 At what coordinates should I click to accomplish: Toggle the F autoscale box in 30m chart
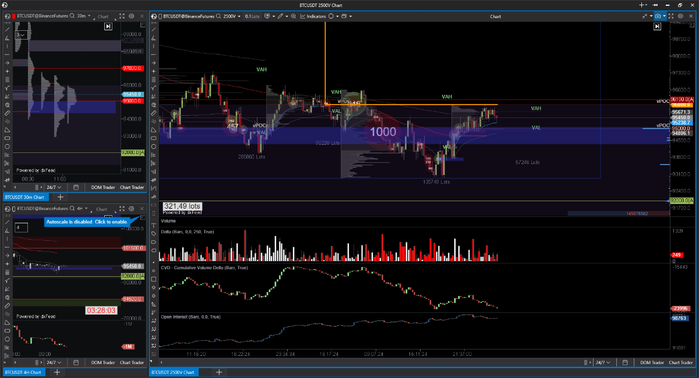(143, 26)
